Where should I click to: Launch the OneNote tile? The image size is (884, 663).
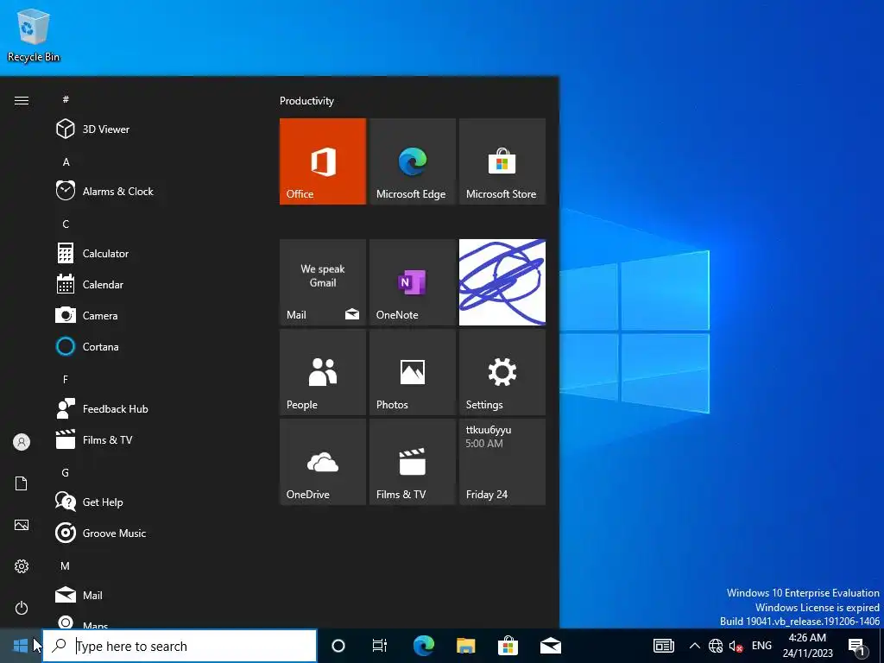[x=412, y=282]
